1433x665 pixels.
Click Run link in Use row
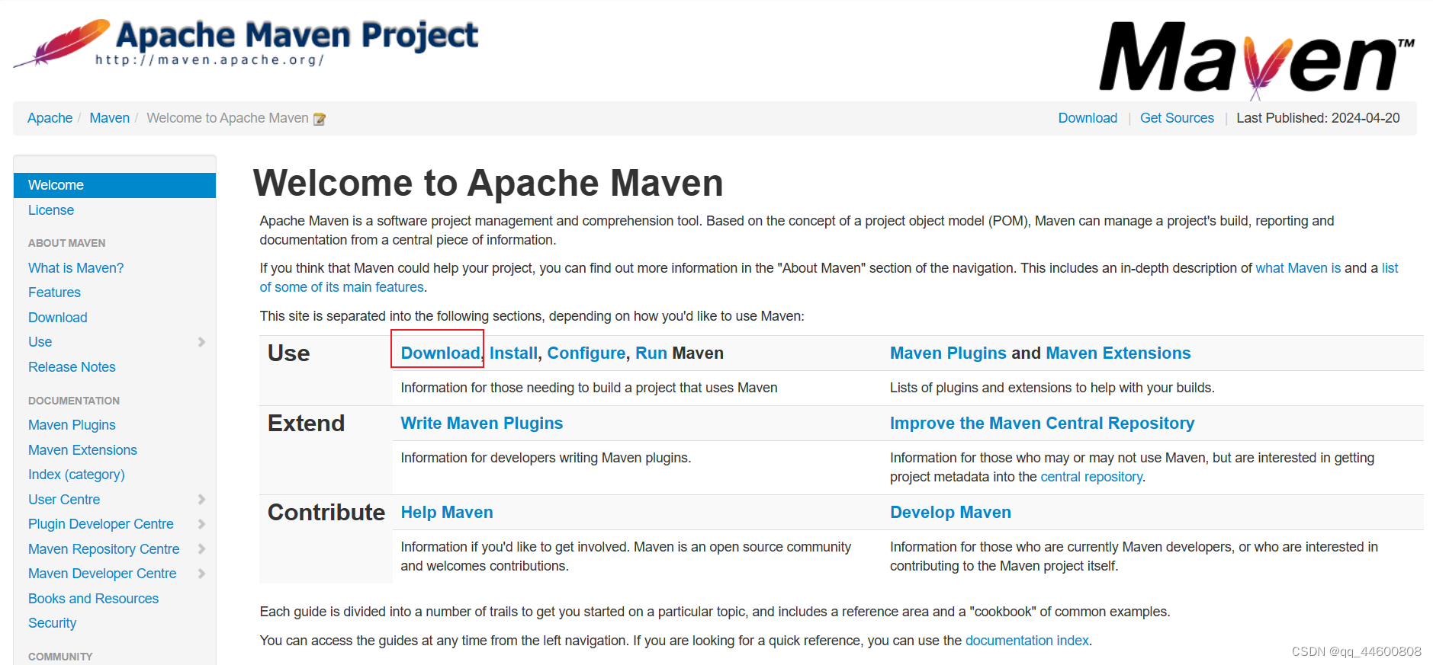651,353
